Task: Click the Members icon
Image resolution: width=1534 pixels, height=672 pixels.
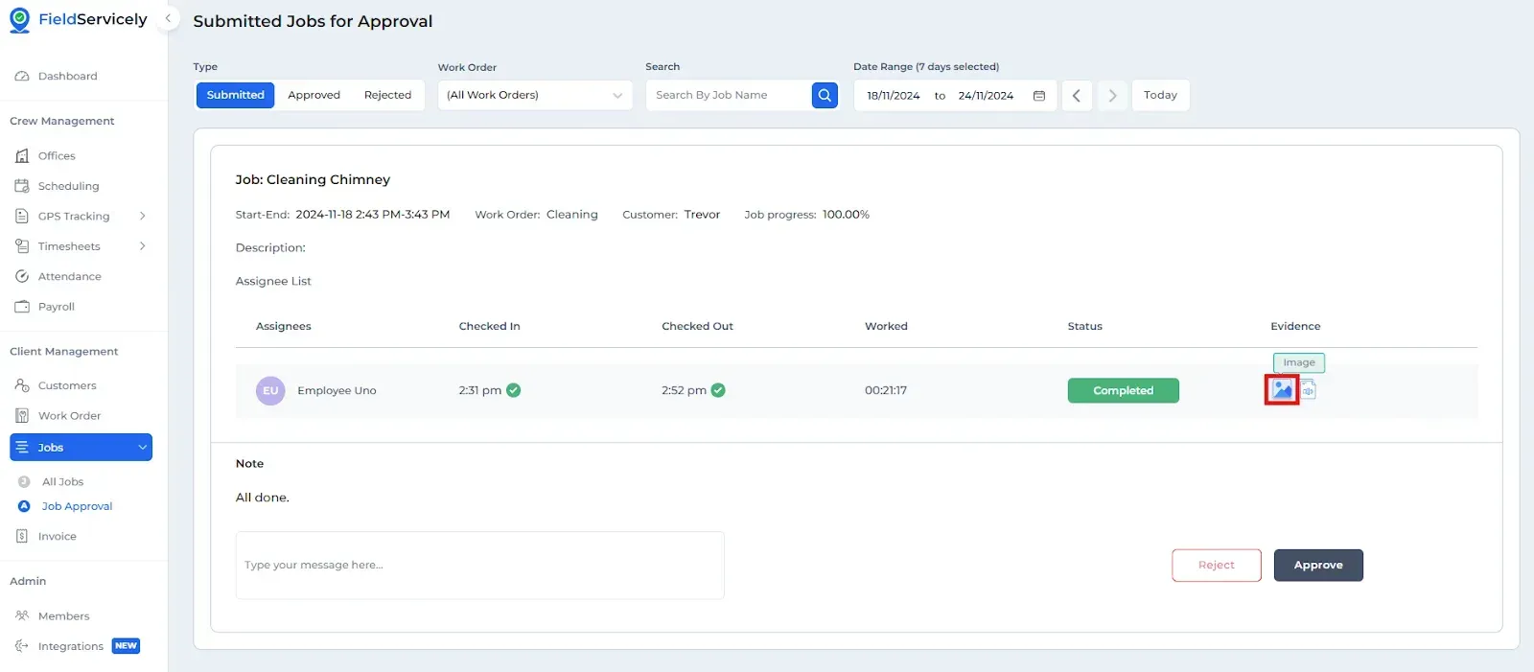Action: coord(22,616)
